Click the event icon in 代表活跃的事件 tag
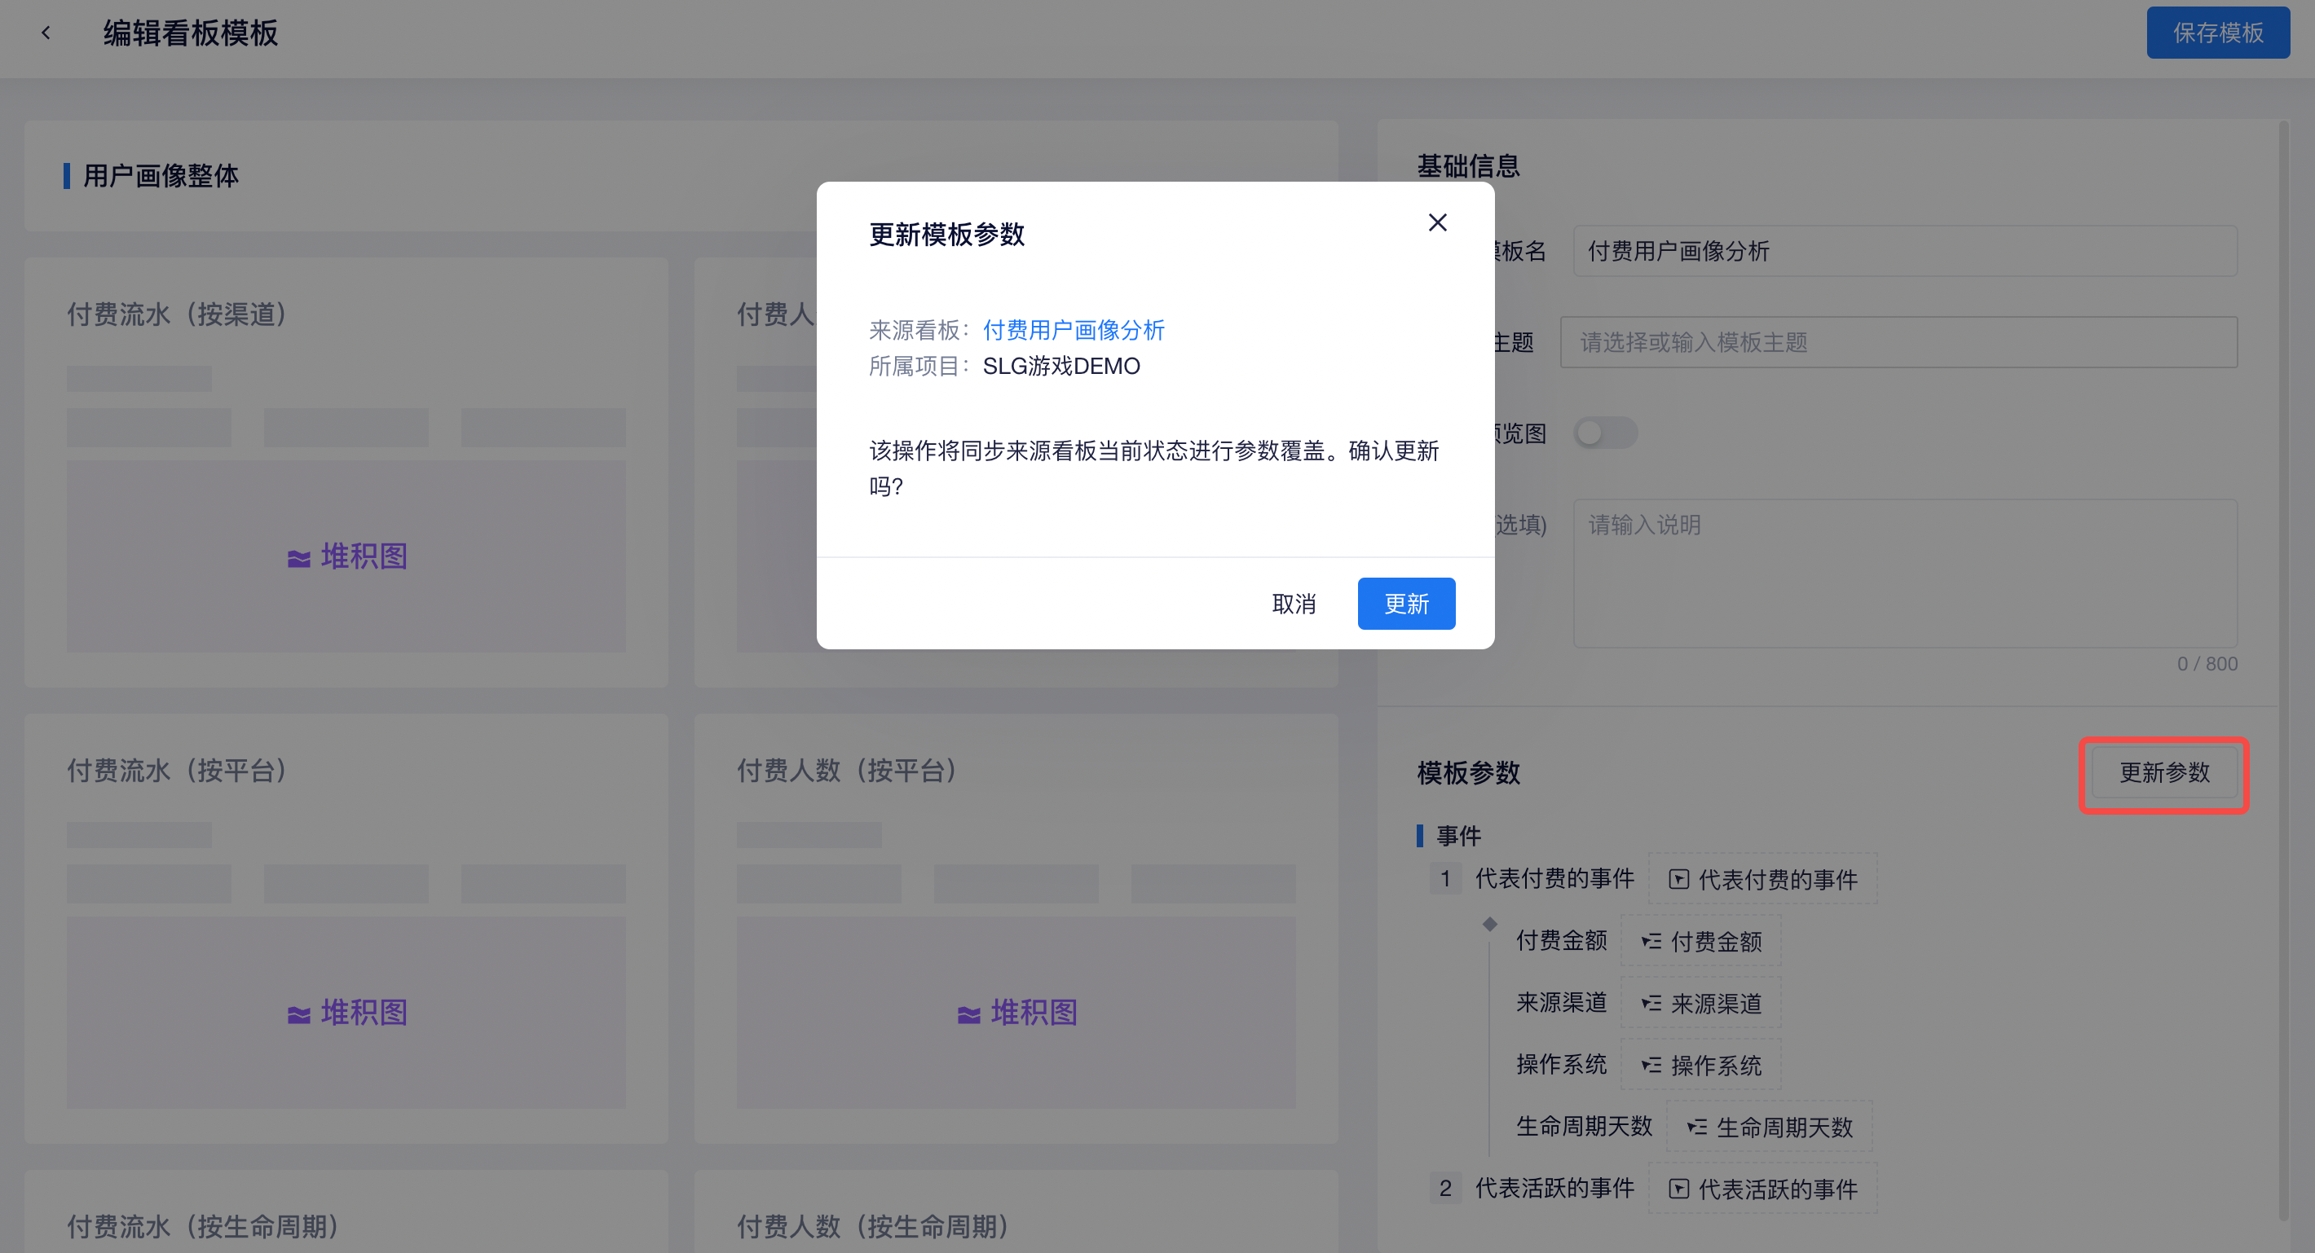The image size is (2315, 1253). click(1678, 1189)
